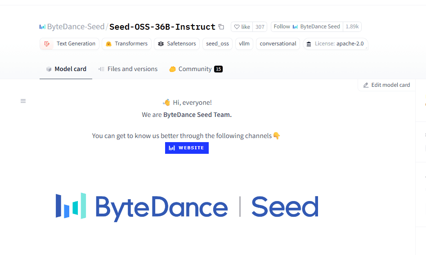Image resolution: width=426 pixels, height=255 pixels.
Task: Switch to Files and versions tab
Action: pyautogui.click(x=128, y=69)
